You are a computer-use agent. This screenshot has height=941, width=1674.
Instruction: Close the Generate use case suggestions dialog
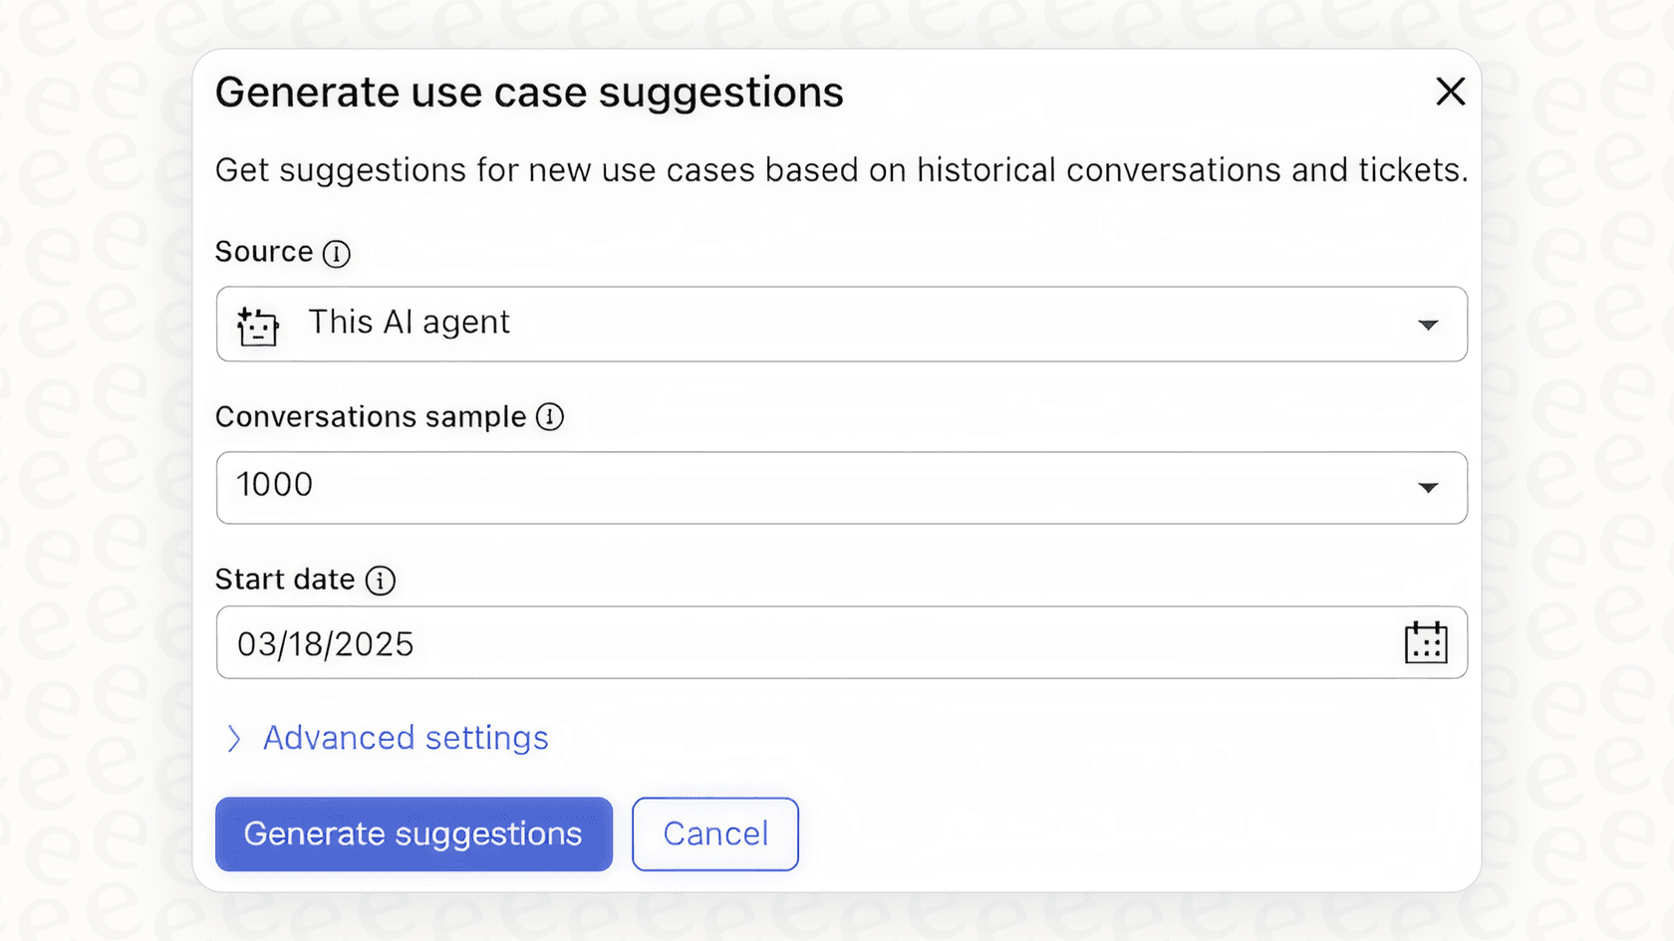(1451, 91)
